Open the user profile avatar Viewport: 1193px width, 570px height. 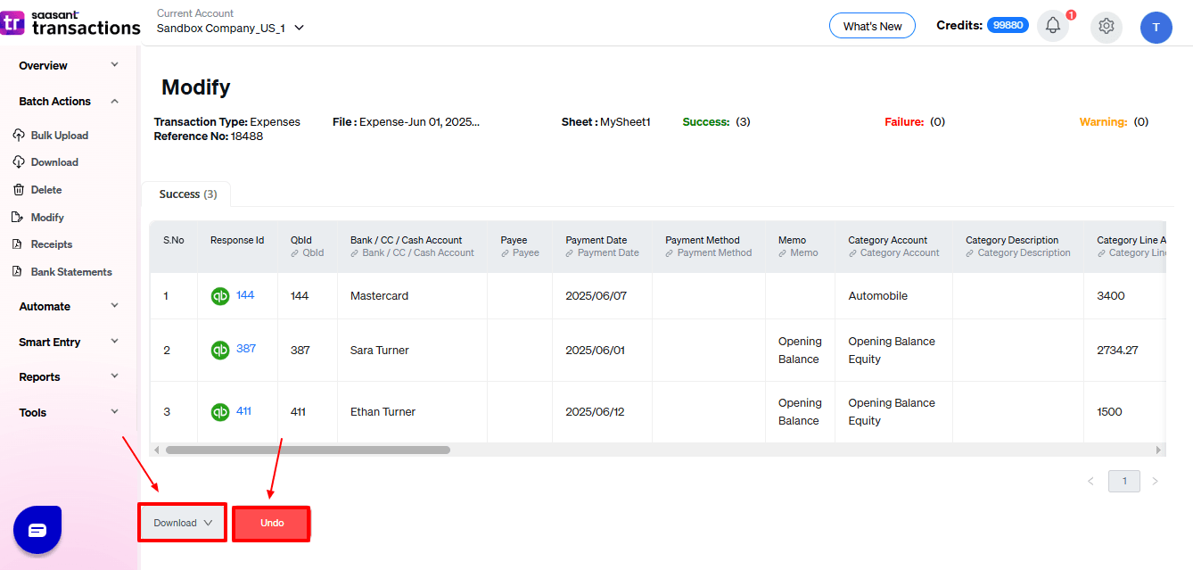coord(1156,28)
